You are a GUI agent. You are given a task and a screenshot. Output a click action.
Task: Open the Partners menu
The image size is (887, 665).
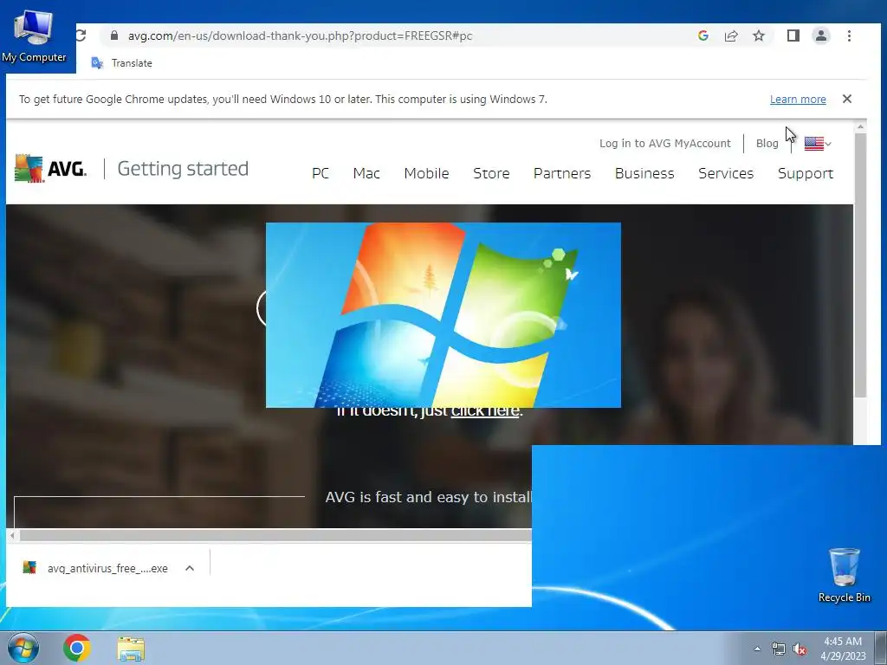tap(561, 173)
